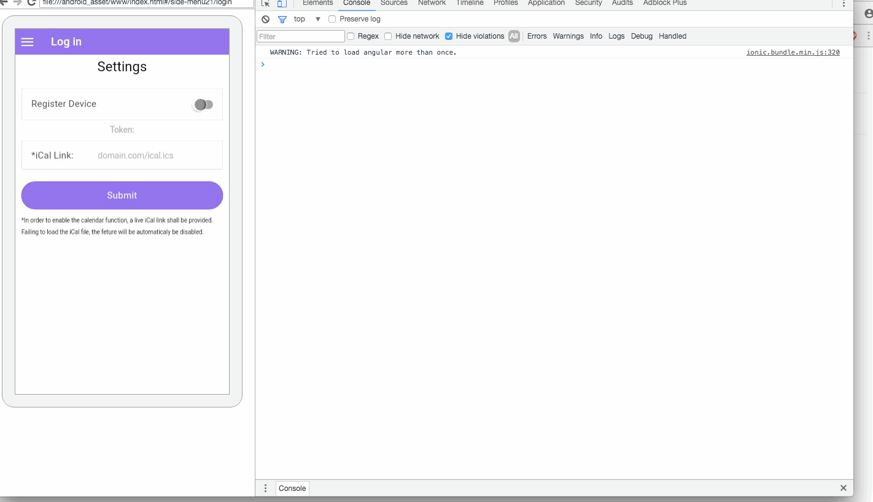Open the top context dropdown
Viewport: 873px width, 502px height.
[x=307, y=19]
